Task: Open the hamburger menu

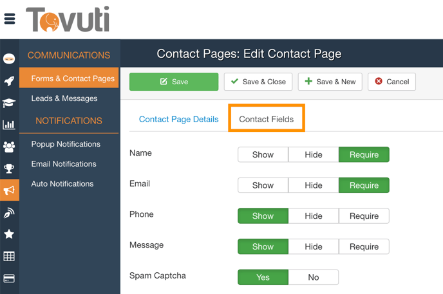Action: click(x=10, y=19)
